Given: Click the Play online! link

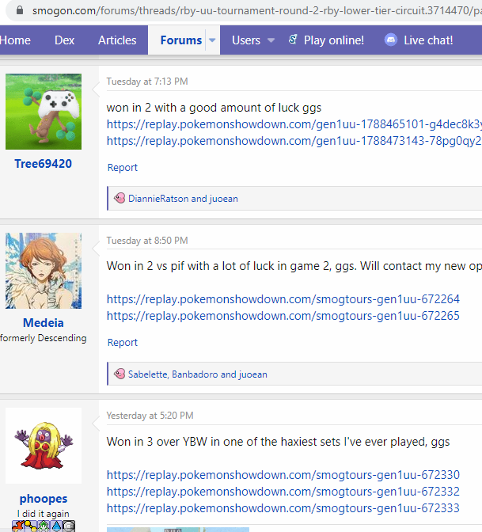Looking at the screenshot, I should tap(334, 40).
